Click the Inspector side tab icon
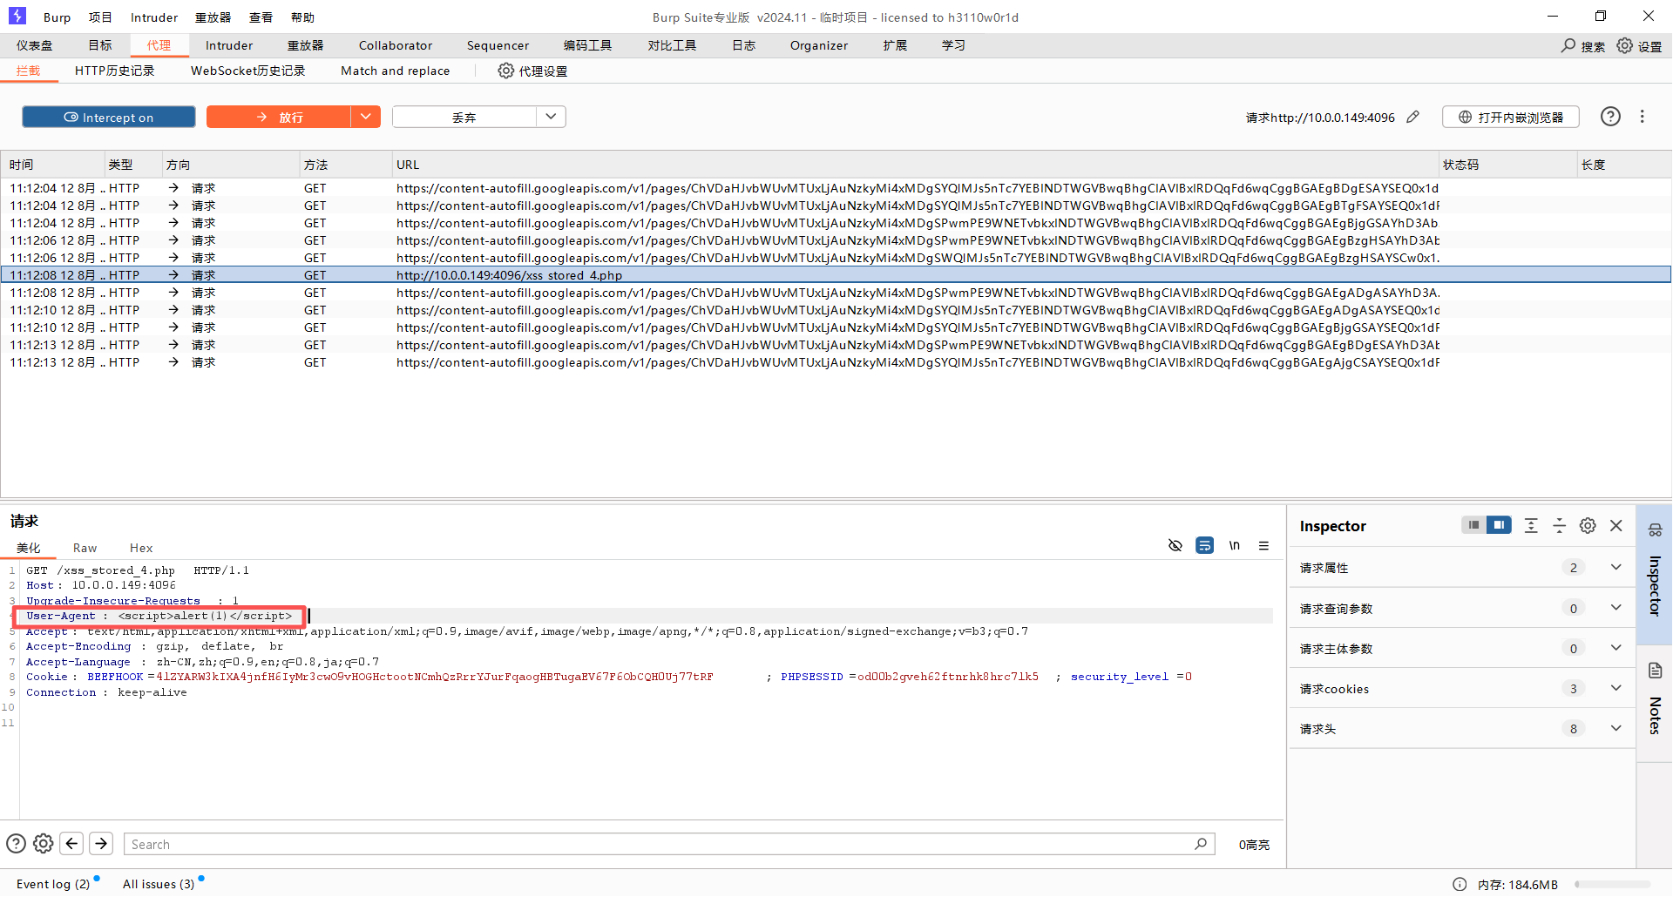The height and width of the screenshot is (897, 1673). tap(1655, 529)
